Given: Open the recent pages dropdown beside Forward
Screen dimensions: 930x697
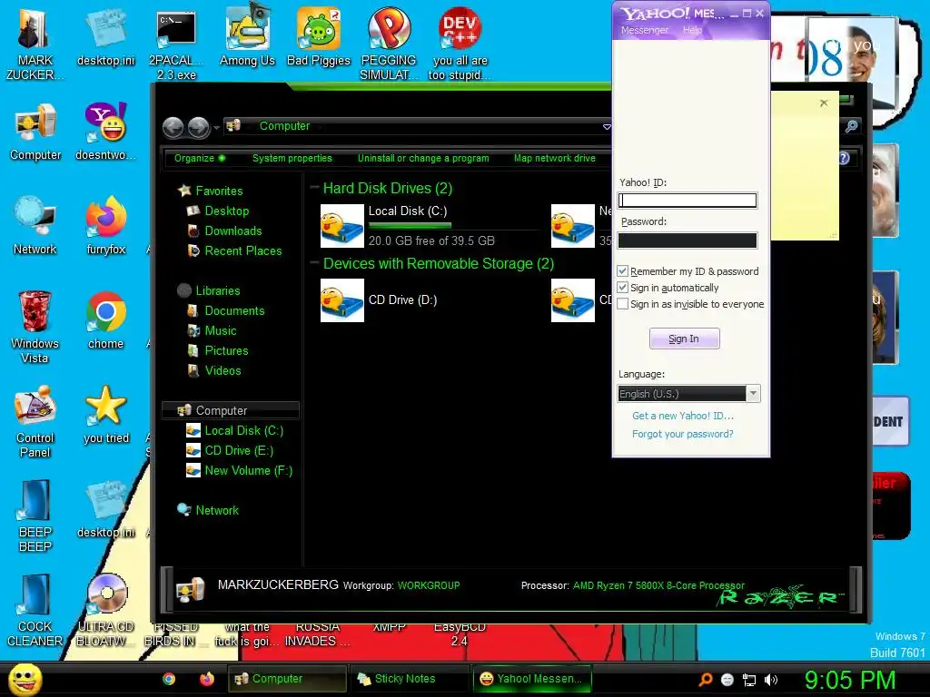Looking at the screenshot, I should 216,127.
